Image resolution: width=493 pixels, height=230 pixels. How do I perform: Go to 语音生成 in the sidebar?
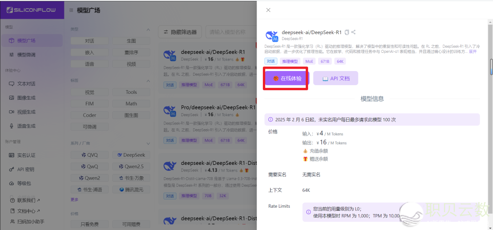(x=32, y=126)
